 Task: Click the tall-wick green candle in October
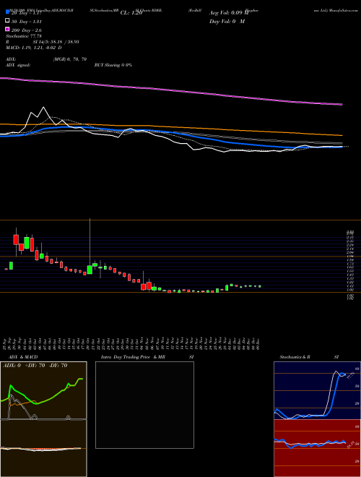pos(90,270)
